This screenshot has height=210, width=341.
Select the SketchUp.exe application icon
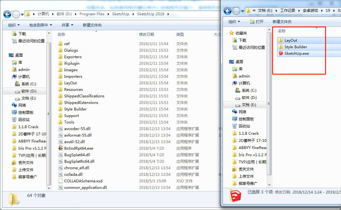(x=281, y=54)
